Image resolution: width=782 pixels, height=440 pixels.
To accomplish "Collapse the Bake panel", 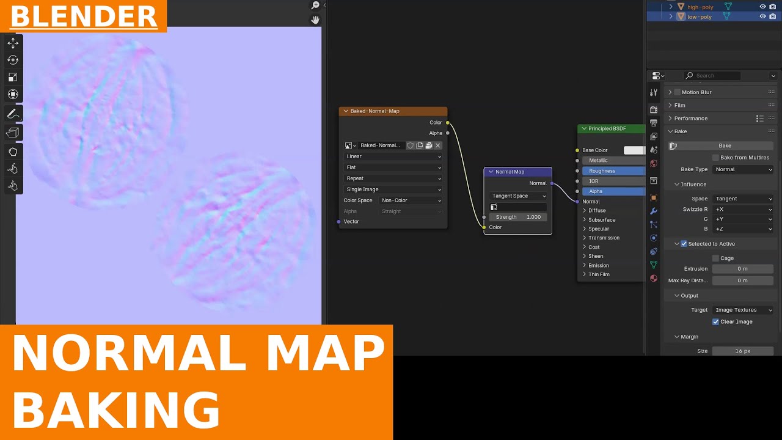I will 670,131.
